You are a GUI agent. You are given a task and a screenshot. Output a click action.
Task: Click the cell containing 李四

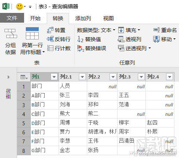(x=102, y=96)
